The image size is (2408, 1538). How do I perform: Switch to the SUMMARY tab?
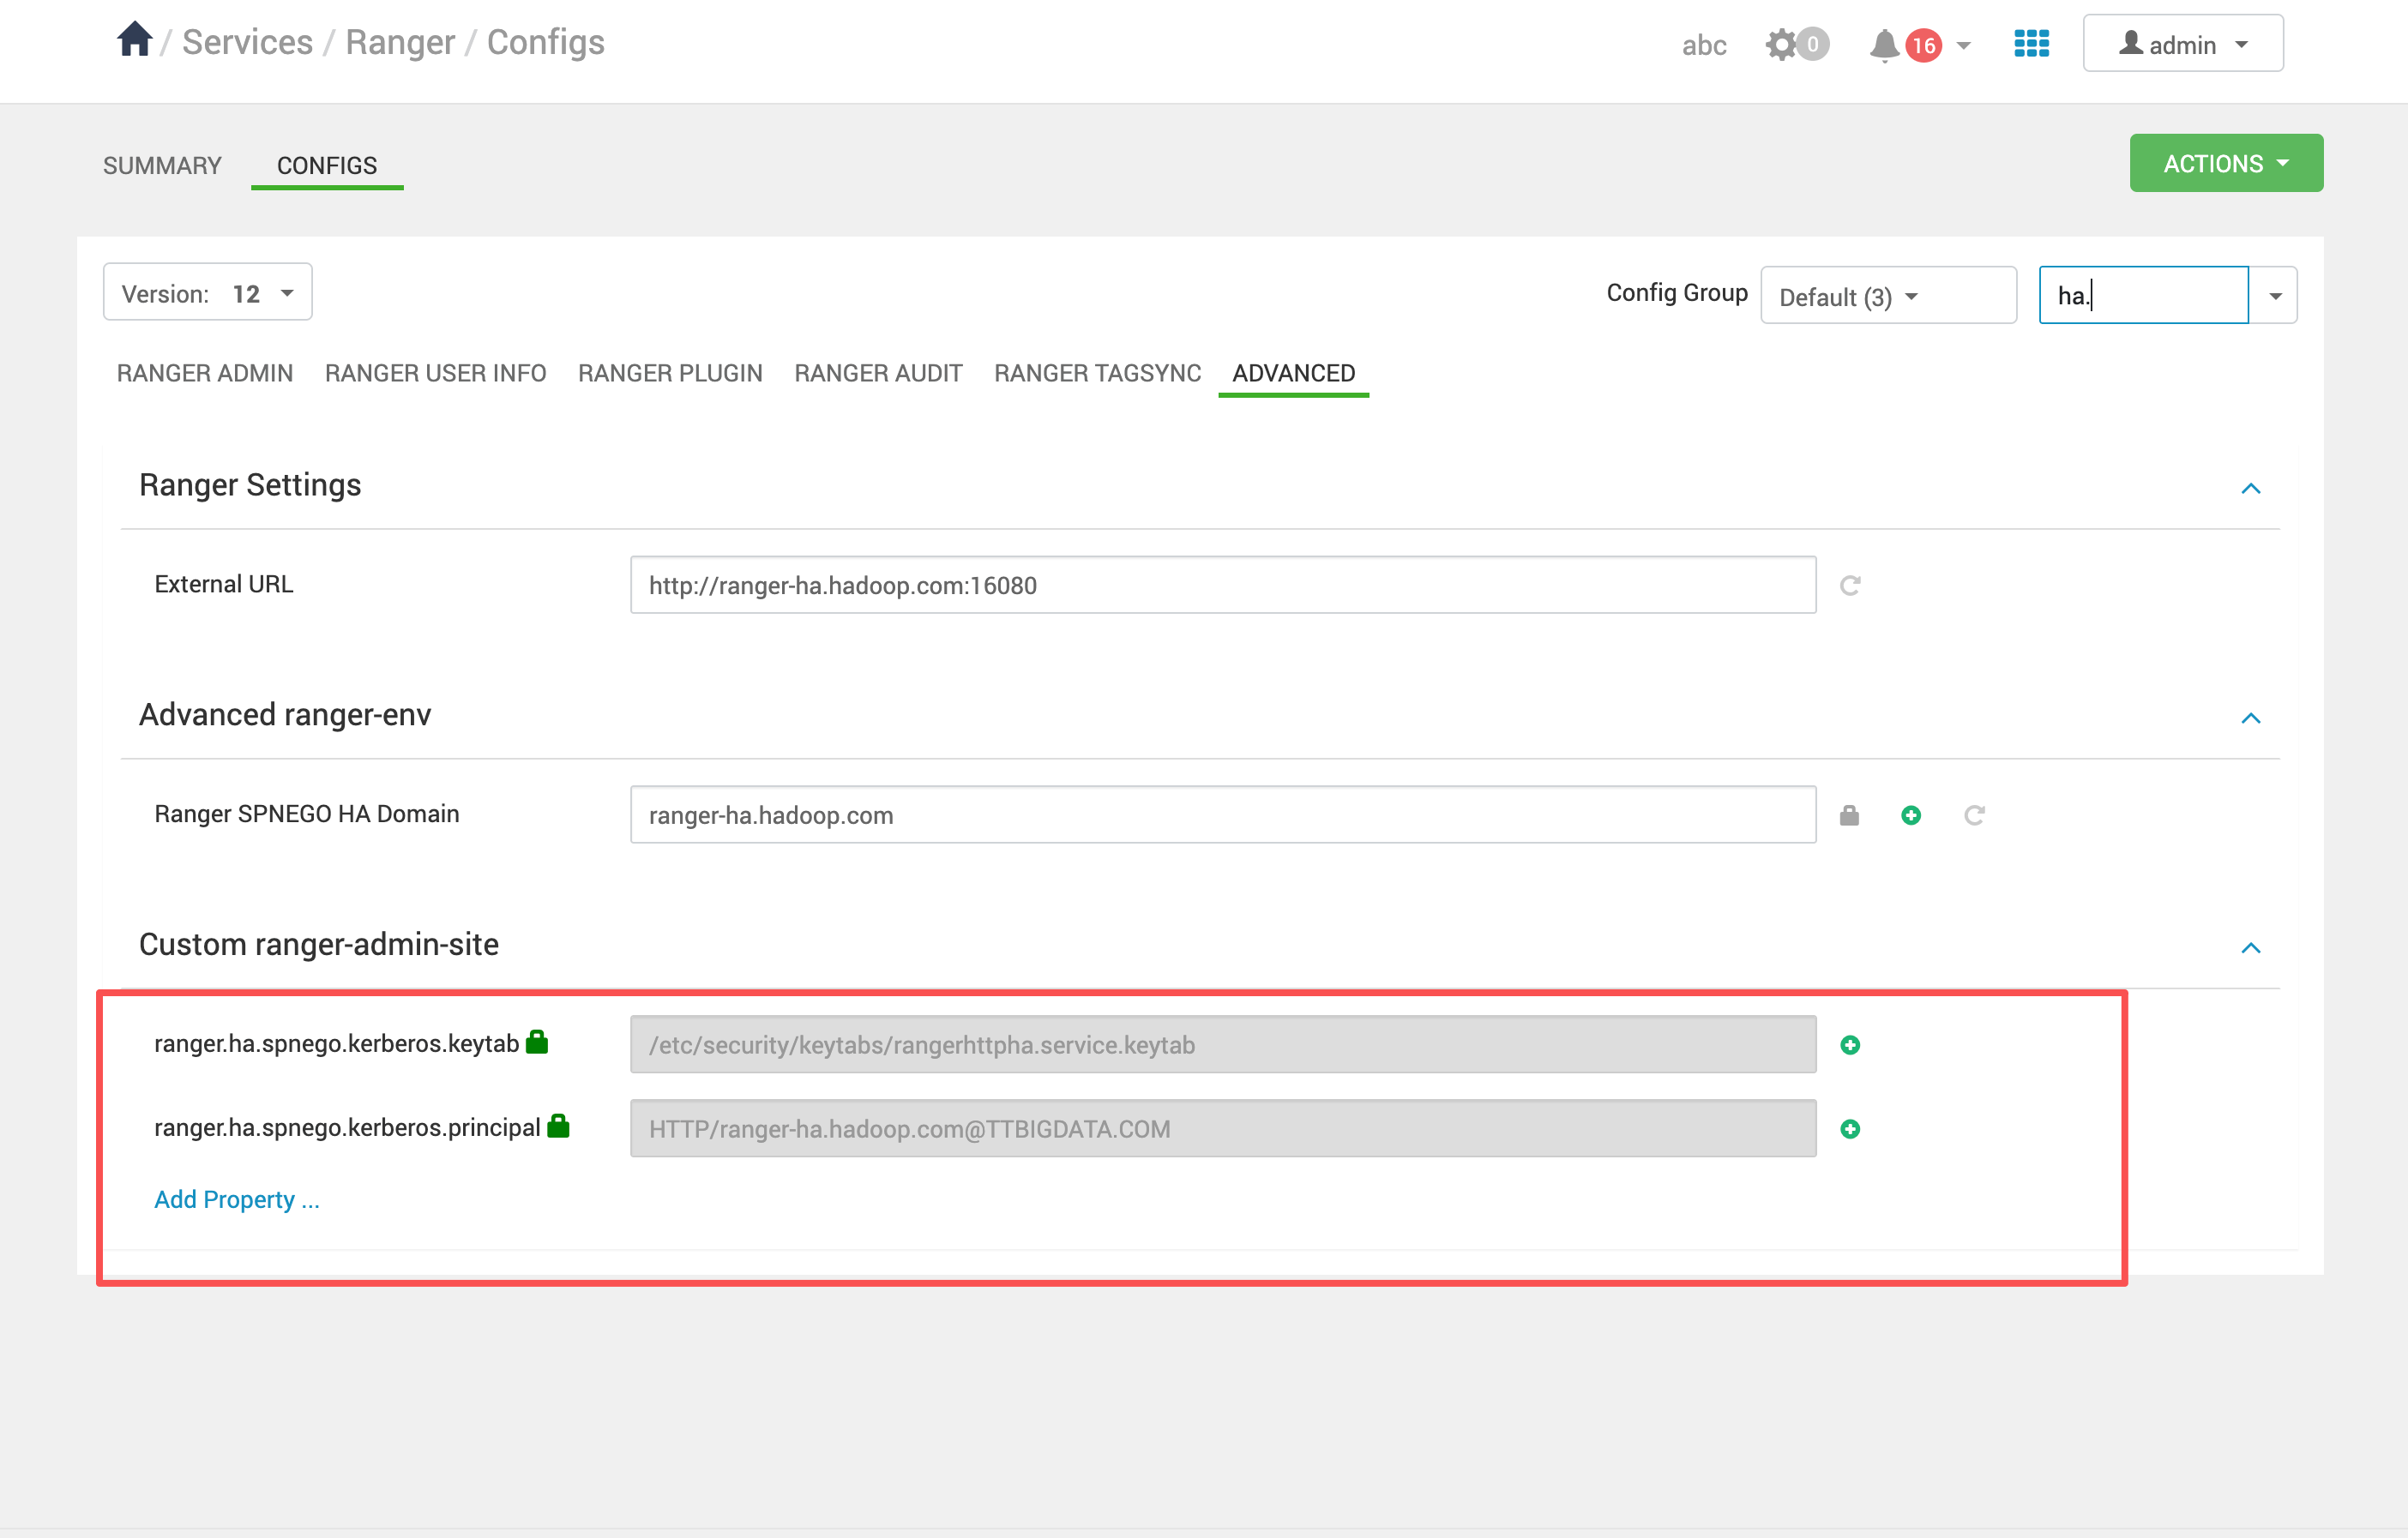[x=162, y=165]
